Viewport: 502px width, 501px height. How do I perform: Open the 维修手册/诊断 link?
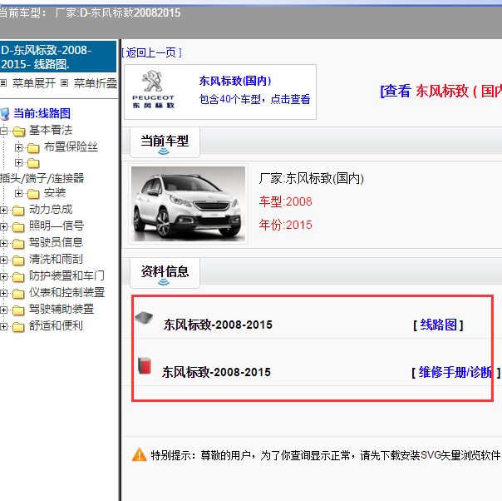pyautogui.click(x=455, y=372)
